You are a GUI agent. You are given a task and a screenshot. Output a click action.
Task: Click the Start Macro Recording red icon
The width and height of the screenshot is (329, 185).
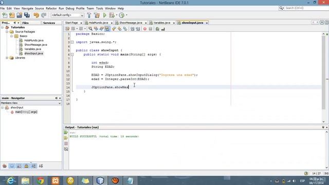click(145, 29)
